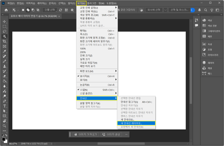
Task: Expand the 스냅 옵션 submenu
Action: [97, 93]
